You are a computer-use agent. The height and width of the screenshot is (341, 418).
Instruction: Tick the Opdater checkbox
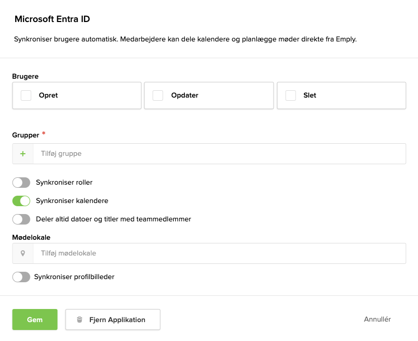[x=158, y=95]
